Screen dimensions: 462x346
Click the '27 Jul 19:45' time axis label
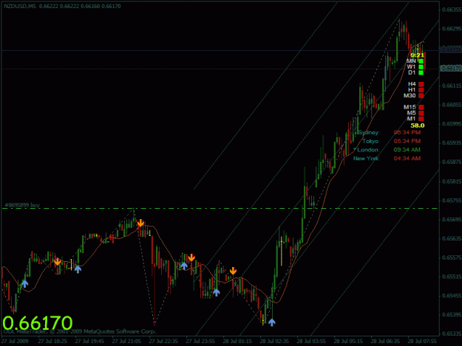point(89,342)
